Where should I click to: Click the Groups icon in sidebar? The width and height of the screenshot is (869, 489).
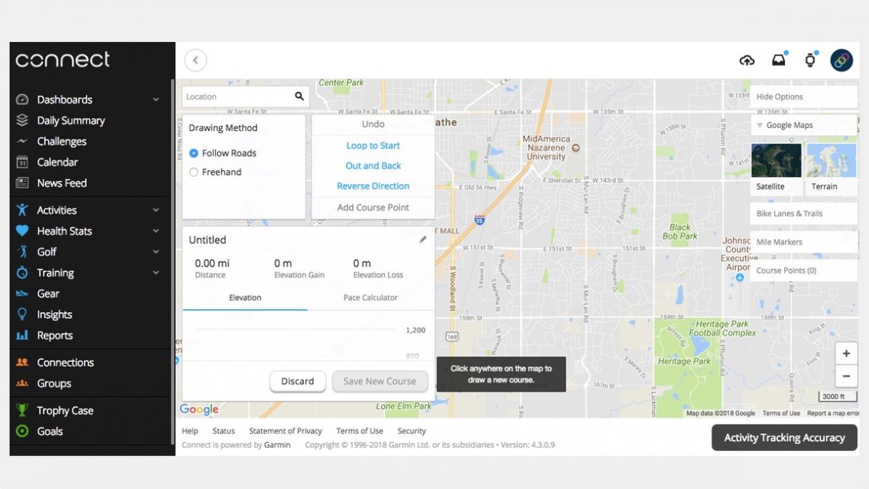22,383
